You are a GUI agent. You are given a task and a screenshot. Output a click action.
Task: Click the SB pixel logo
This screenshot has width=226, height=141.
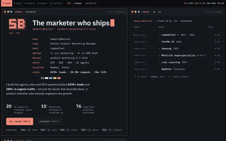(x=17, y=24)
